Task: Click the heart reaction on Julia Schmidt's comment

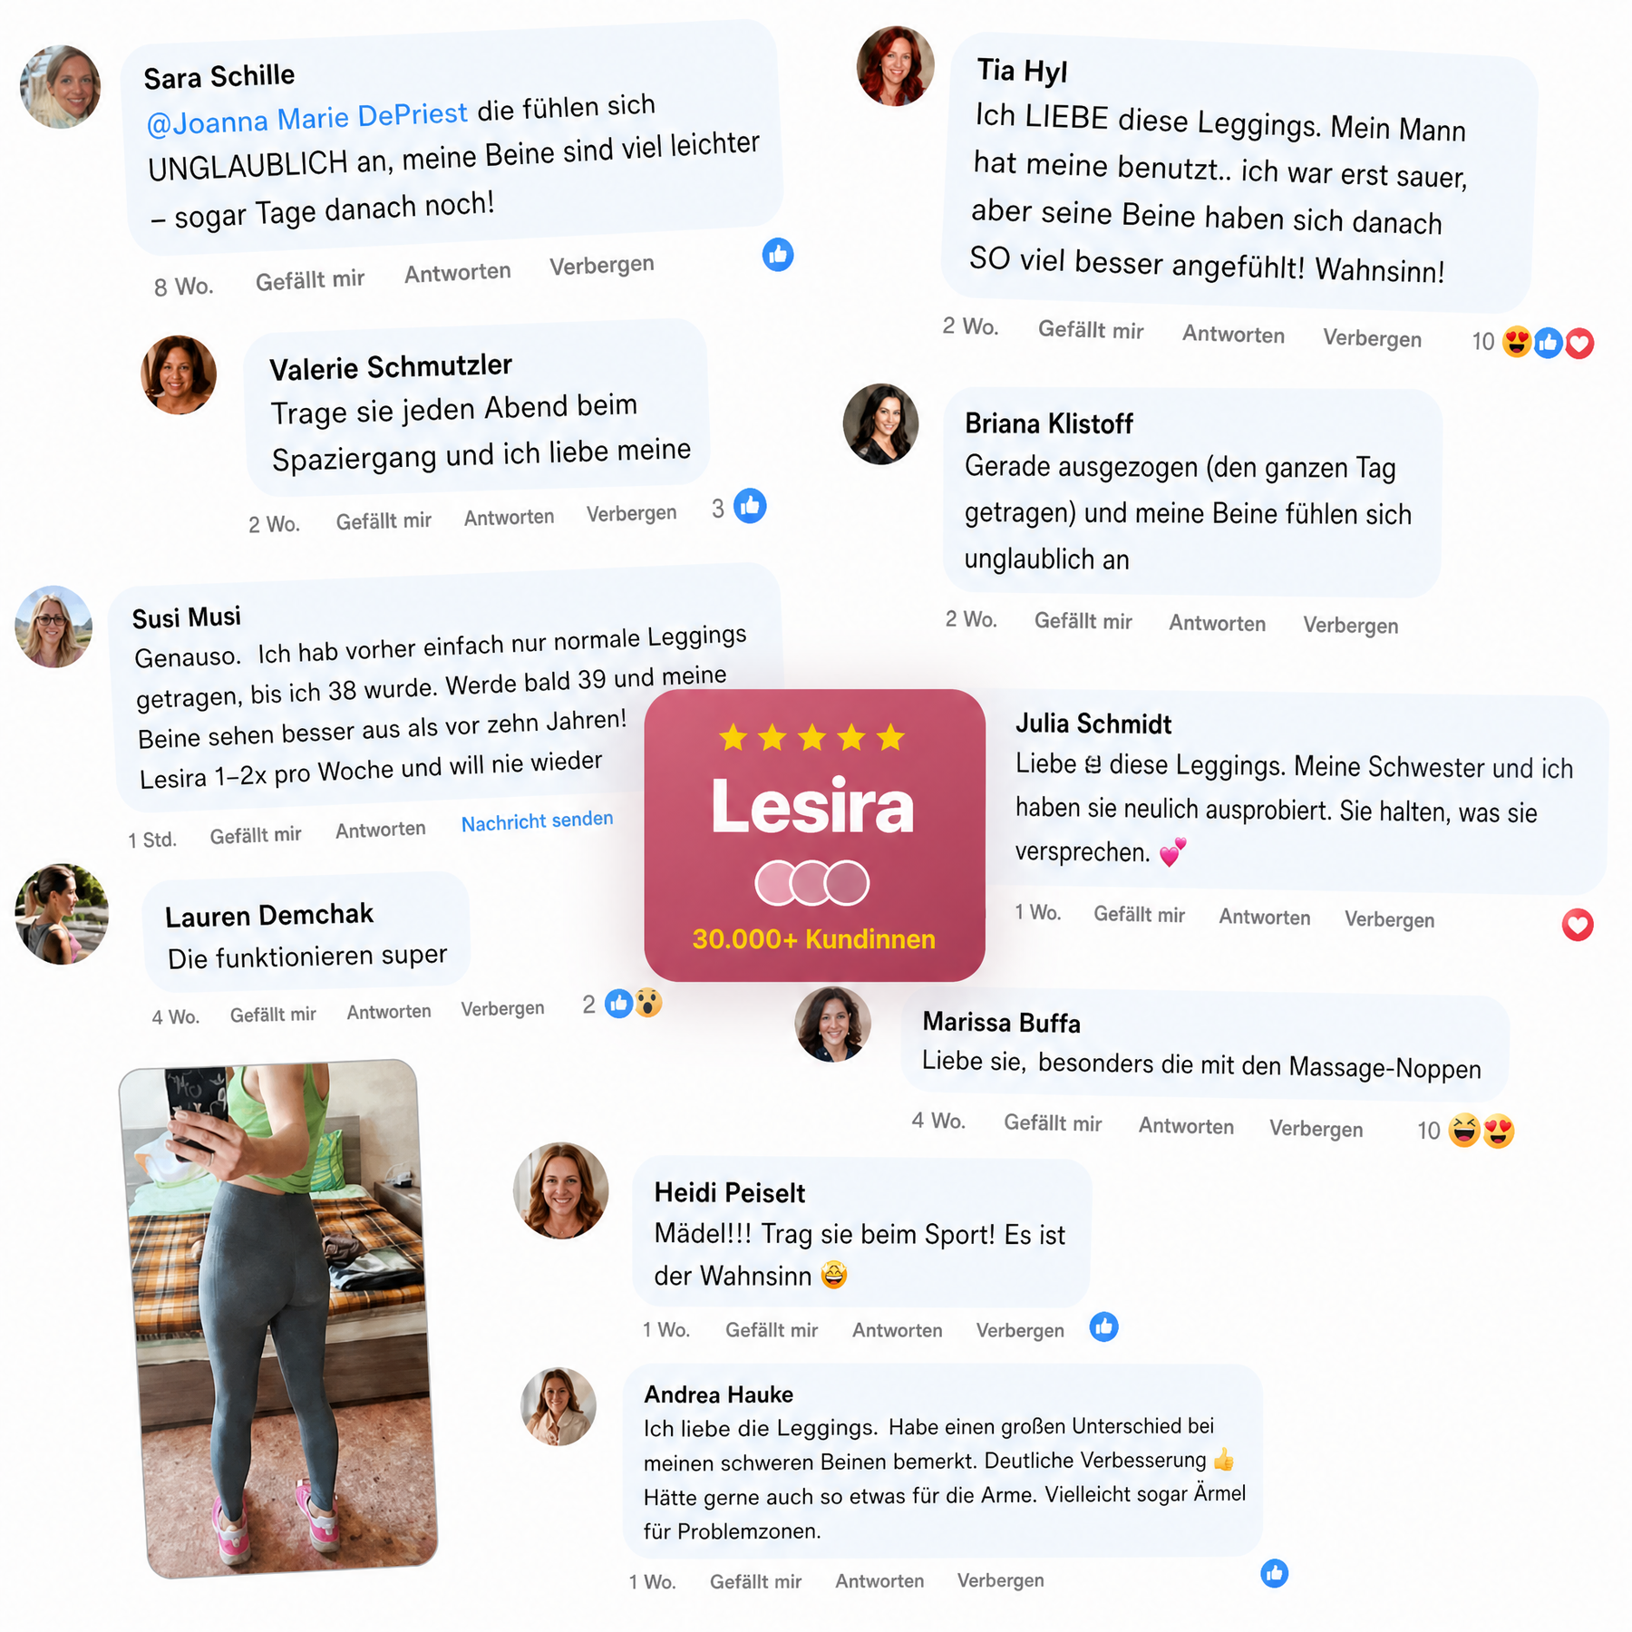Action: pyautogui.click(x=1578, y=925)
